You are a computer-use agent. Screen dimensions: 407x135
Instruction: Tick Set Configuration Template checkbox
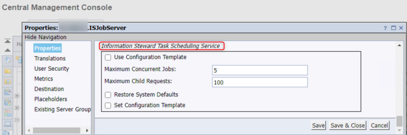108,105
